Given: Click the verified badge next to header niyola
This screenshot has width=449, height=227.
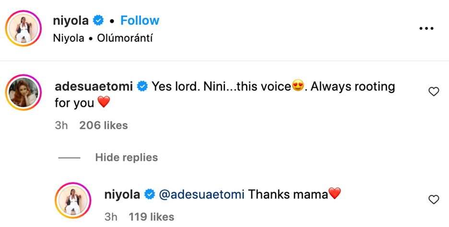Looking at the screenshot, I should 99,21.
